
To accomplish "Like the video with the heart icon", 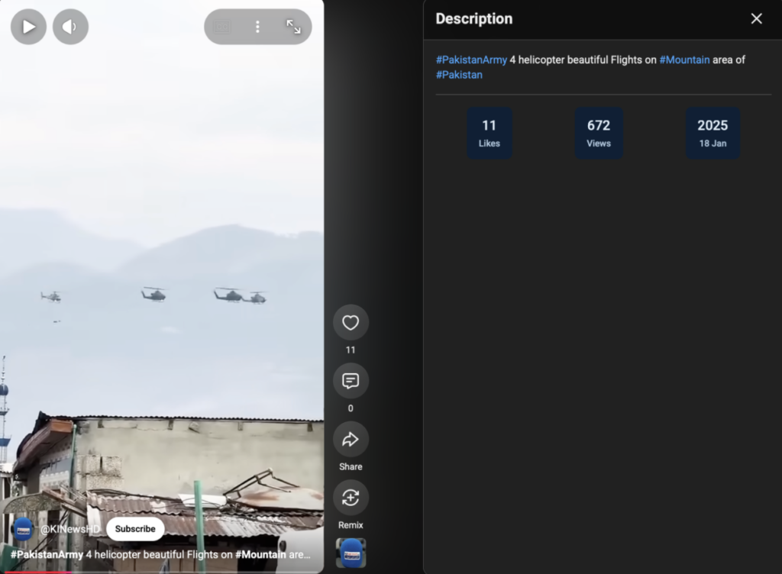I will [x=351, y=322].
